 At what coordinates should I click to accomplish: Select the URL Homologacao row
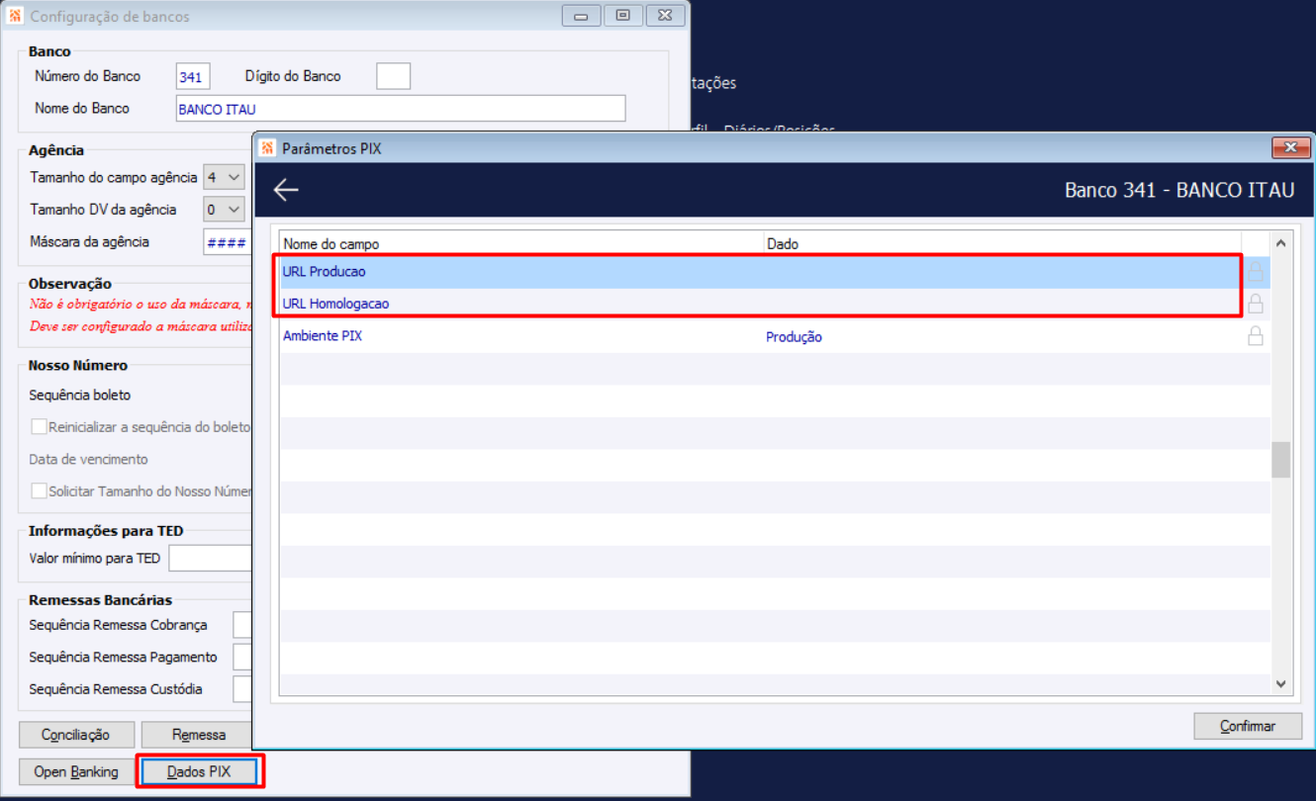pyautogui.click(x=760, y=304)
